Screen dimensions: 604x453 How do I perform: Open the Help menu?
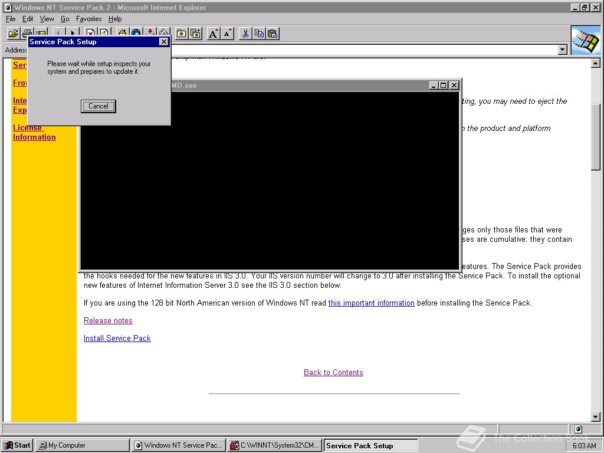click(115, 19)
